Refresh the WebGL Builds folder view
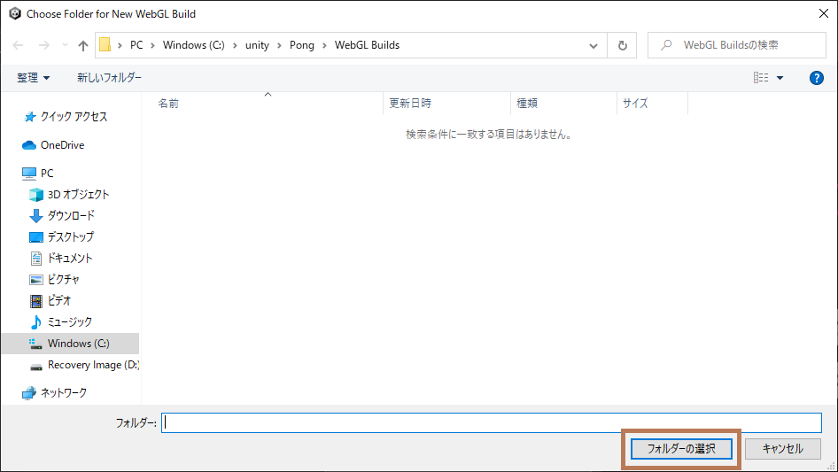Image resolution: width=838 pixels, height=472 pixels. pyautogui.click(x=622, y=45)
